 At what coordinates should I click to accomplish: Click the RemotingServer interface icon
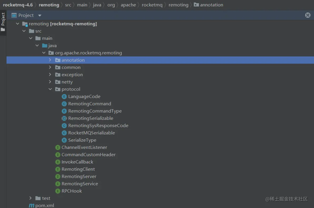pyautogui.click(x=58, y=177)
